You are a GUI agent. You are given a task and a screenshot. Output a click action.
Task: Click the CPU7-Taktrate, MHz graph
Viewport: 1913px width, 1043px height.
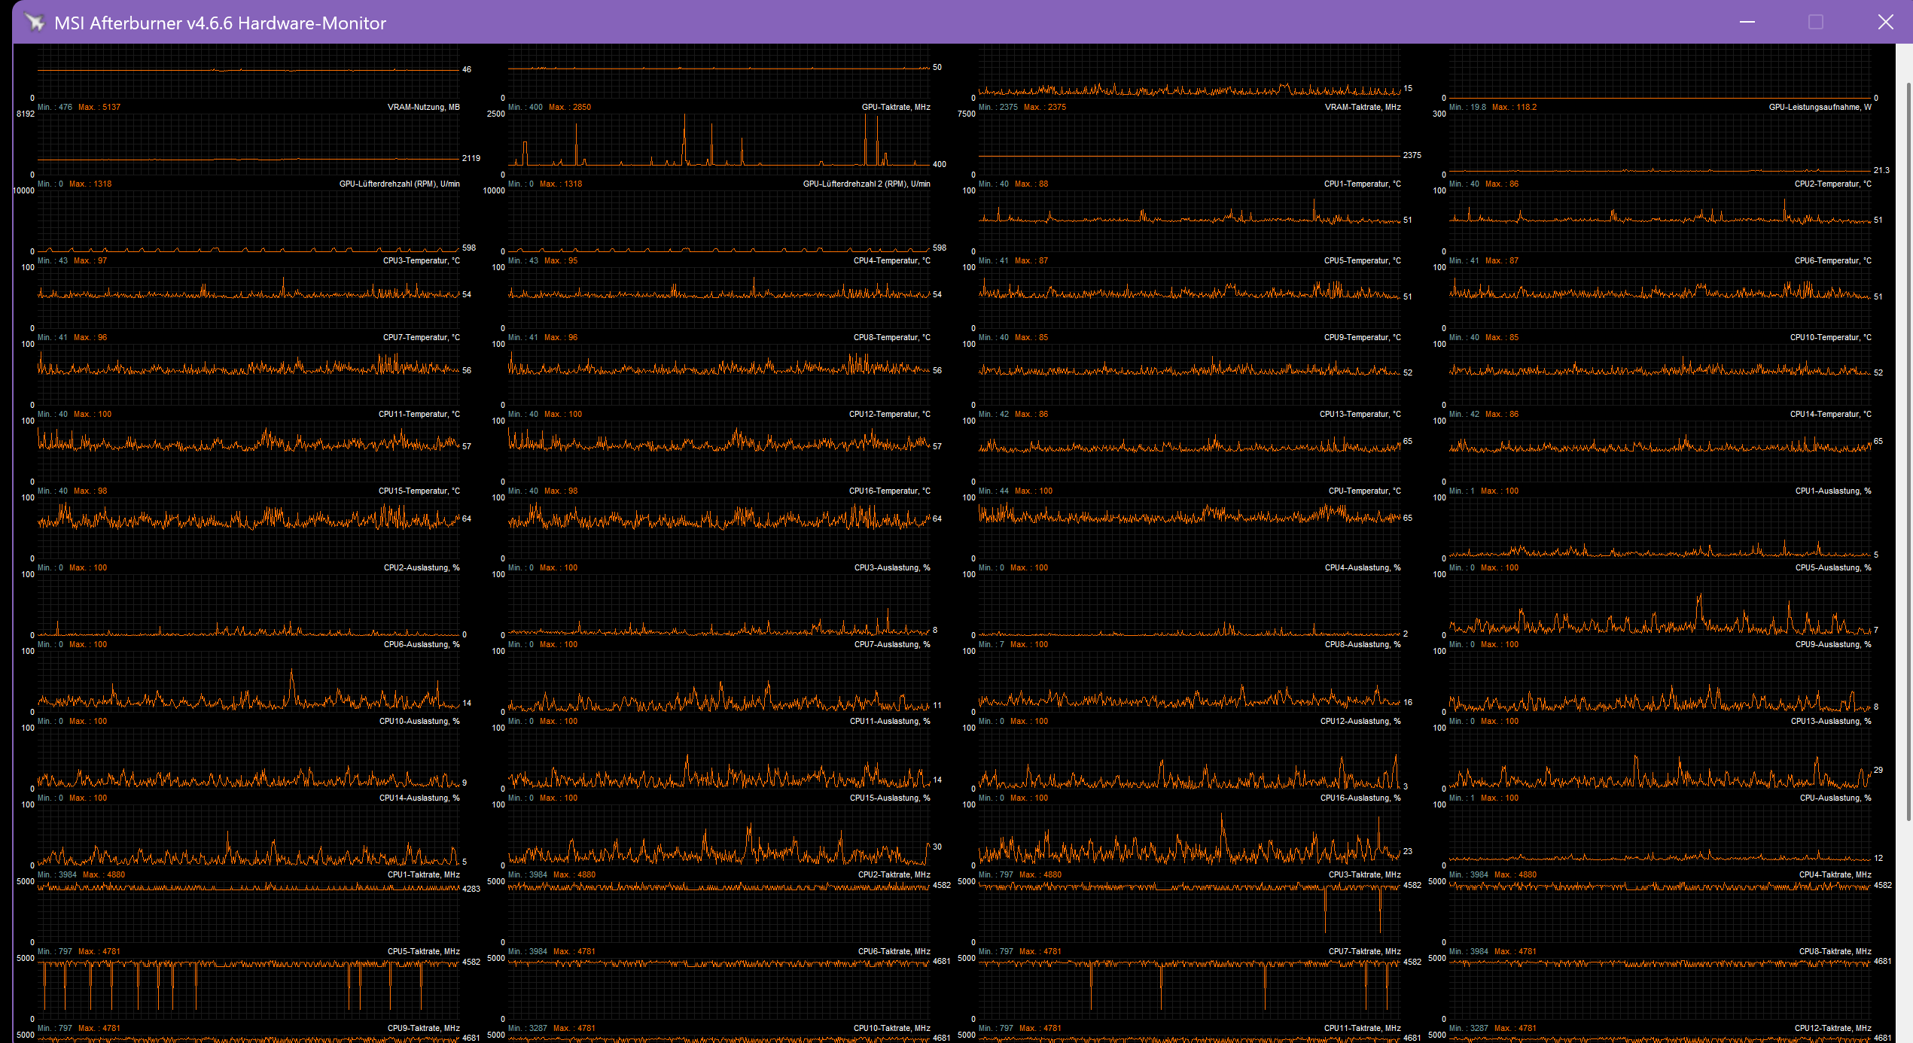click(1190, 989)
